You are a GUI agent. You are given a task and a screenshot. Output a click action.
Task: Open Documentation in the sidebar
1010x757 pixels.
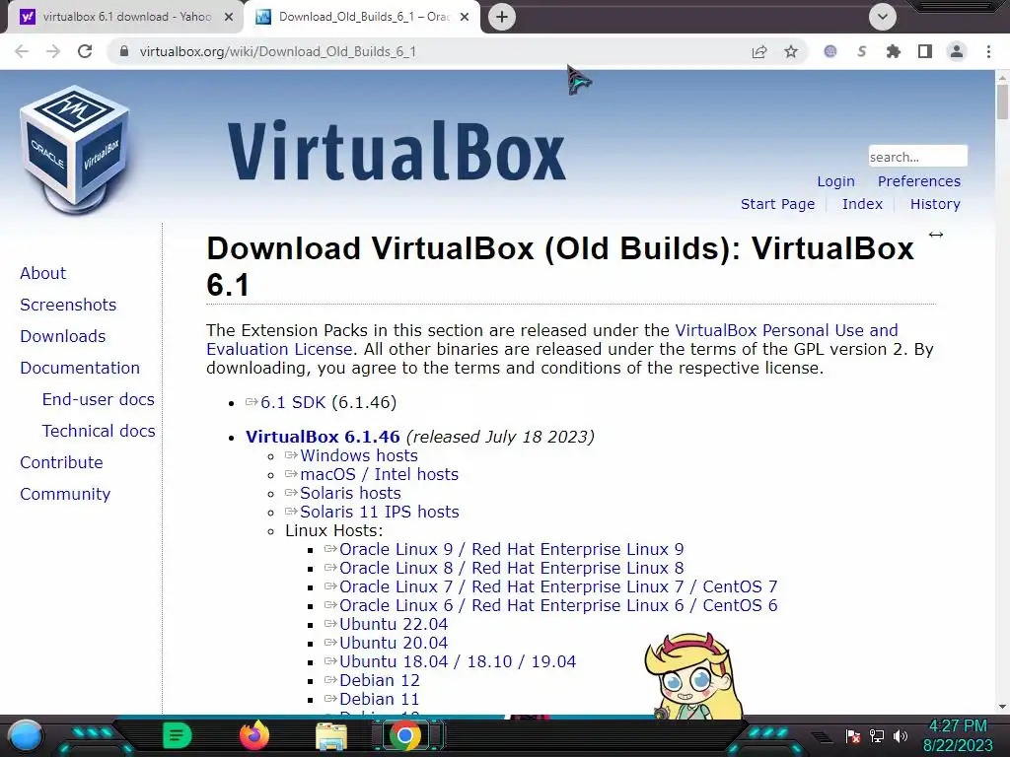click(x=80, y=368)
